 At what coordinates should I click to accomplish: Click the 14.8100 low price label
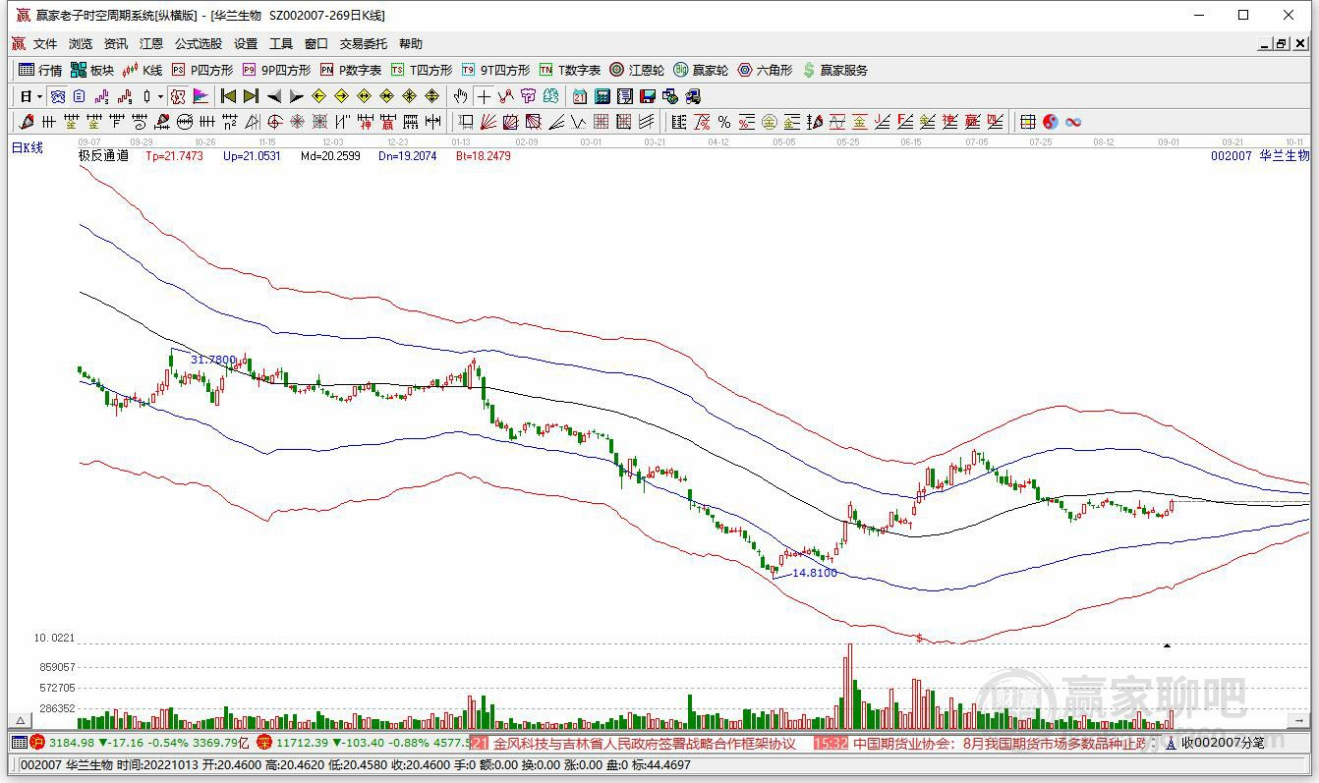pos(815,572)
